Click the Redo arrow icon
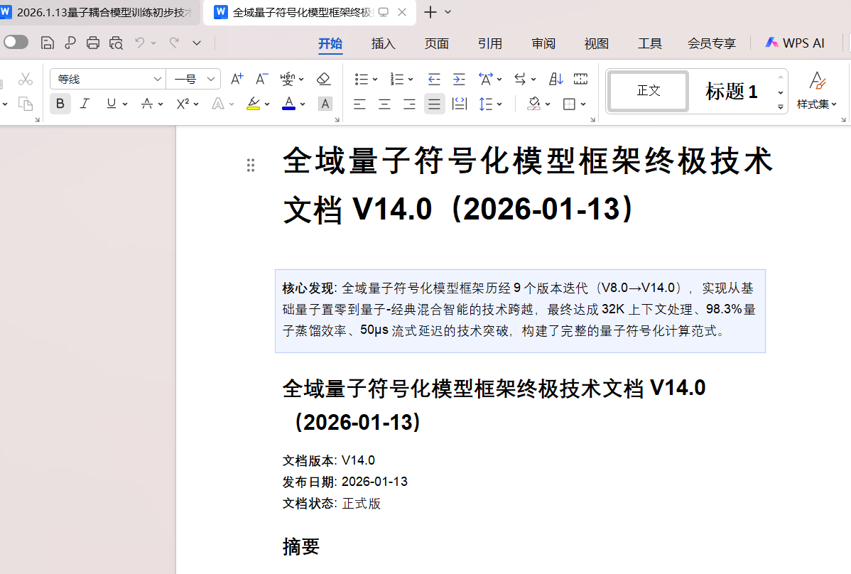 tap(173, 43)
